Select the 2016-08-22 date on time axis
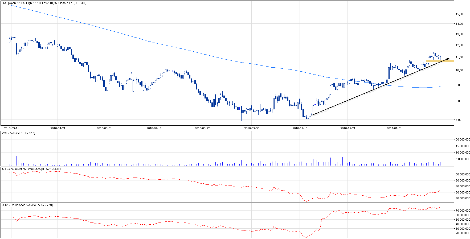470x239 pixels. pos(202,128)
